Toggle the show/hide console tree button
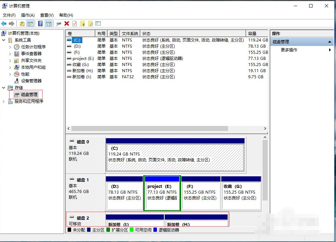 [30, 23]
